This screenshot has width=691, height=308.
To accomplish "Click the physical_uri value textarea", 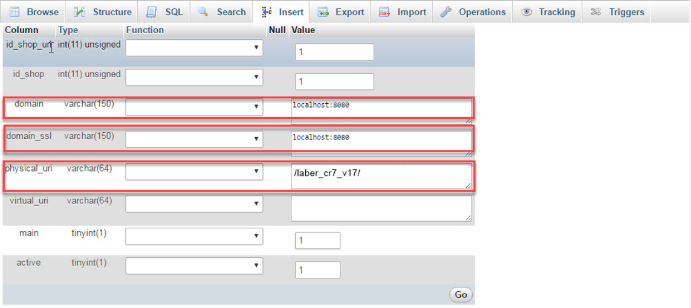I will 381,176.
